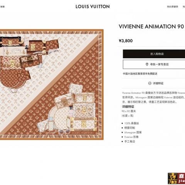Collapse details using the minus circle icon
Screen dimensions: 185x185
150,83
